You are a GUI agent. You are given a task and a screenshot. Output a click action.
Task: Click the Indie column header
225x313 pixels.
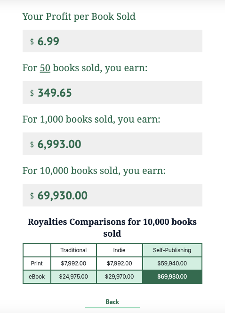pos(120,250)
